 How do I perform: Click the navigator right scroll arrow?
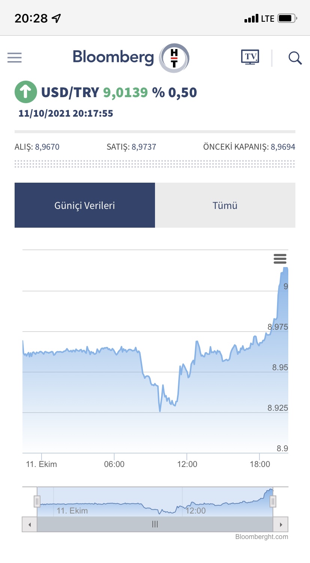point(281,524)
